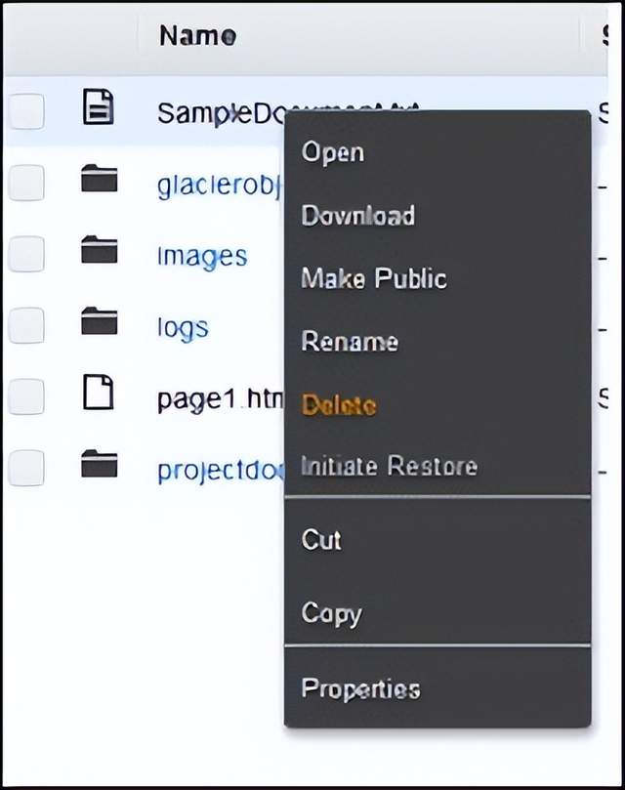Image resolution: width=625 pixels, height=790 pixels.
Task: Open Properties from the context menu
Action: coord(360,688)
